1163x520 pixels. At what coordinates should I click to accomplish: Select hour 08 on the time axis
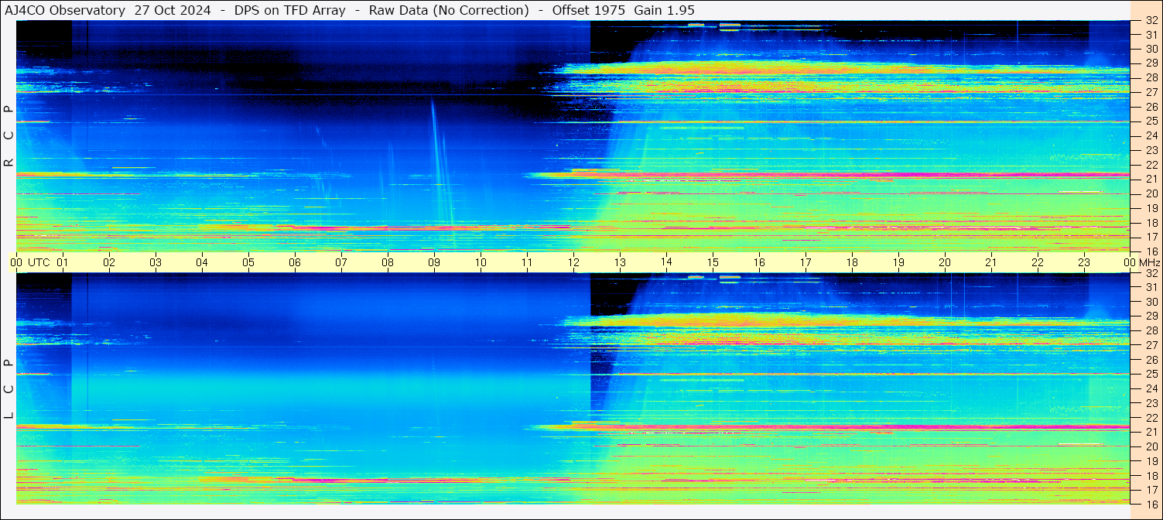point(388,262)
